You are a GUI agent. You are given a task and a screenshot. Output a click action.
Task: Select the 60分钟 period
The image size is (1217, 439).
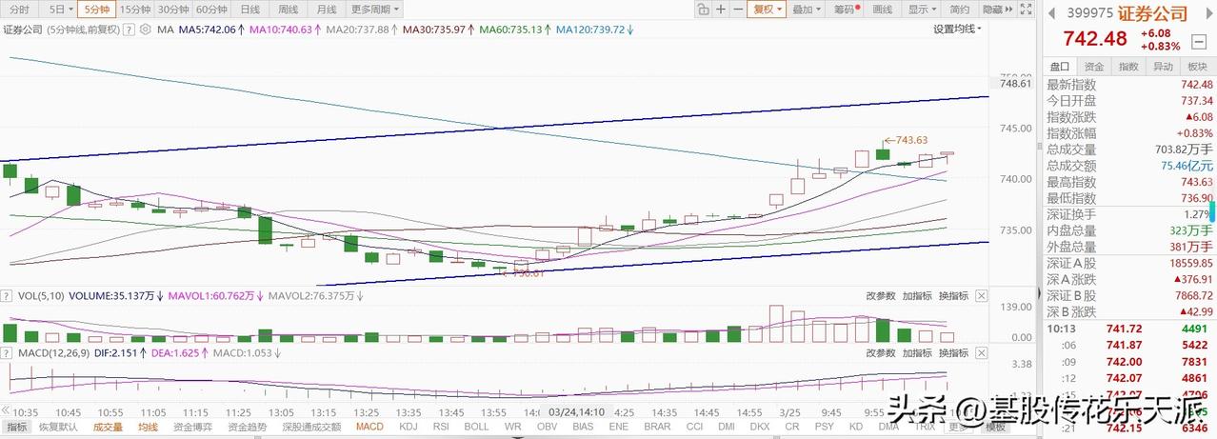point(211,10)
